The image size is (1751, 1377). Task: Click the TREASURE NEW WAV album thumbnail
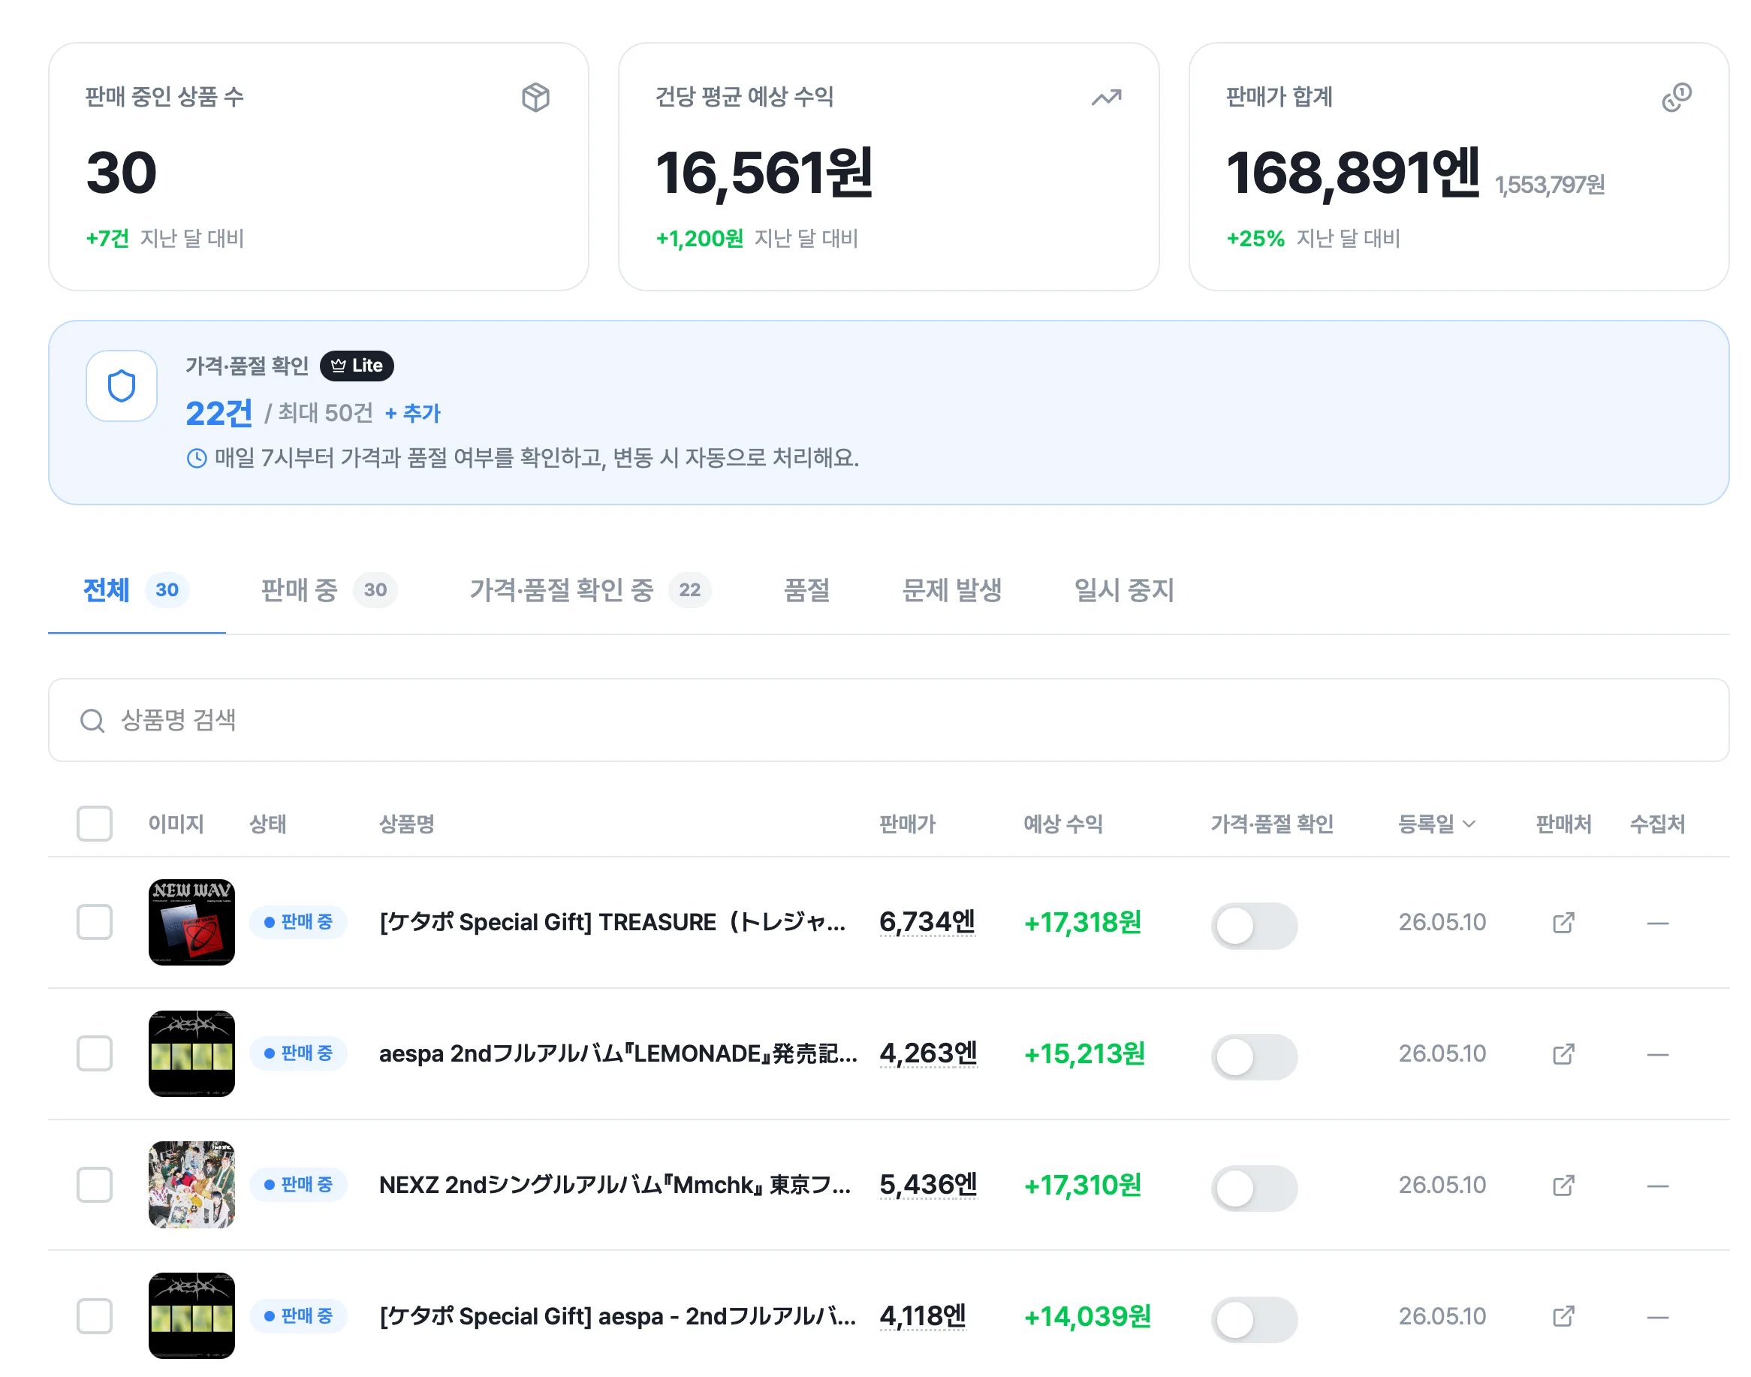(x=192, y=922)
